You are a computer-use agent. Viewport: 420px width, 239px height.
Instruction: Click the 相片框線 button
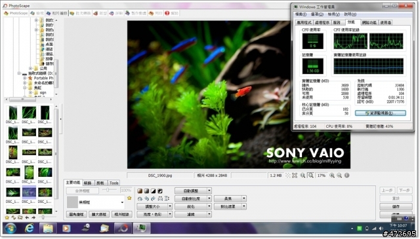121,214
